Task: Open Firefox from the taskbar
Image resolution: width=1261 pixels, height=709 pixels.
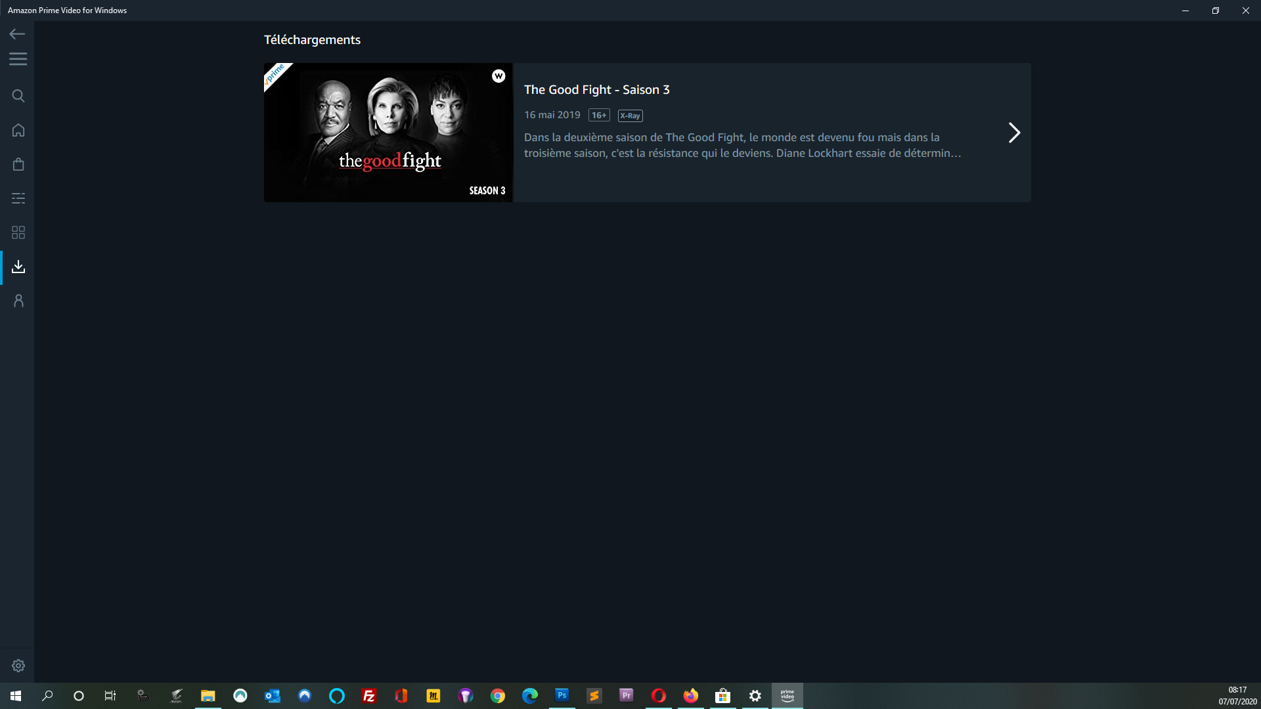Action: (691, 696)
